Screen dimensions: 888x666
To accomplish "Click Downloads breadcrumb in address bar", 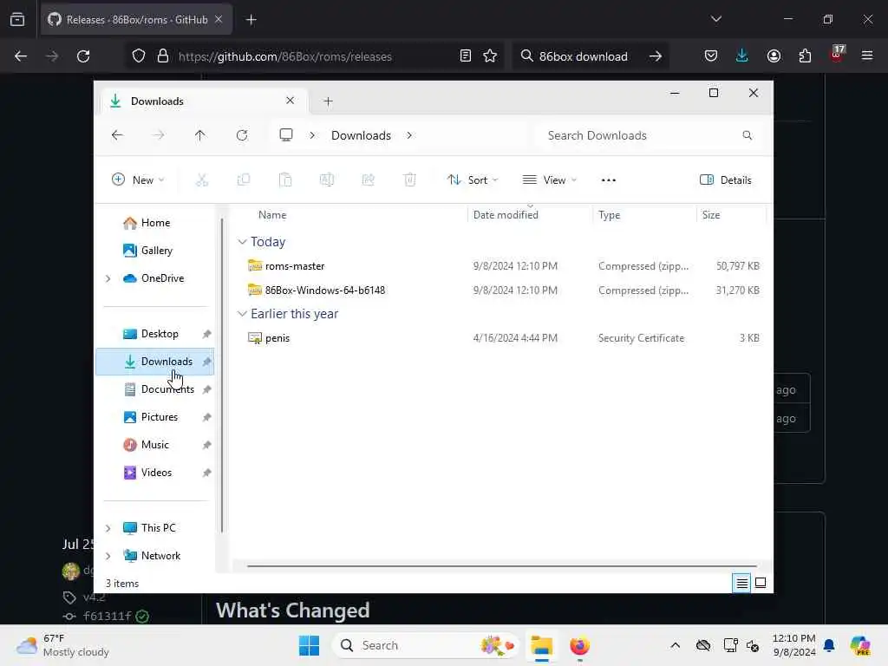I will click(361, 135).
